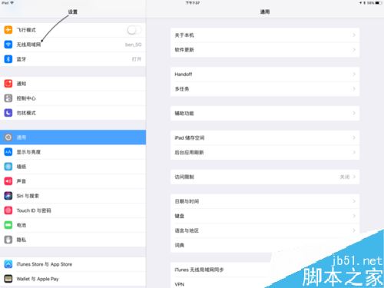Tap the iTunes Store & App Store icon

8,264
